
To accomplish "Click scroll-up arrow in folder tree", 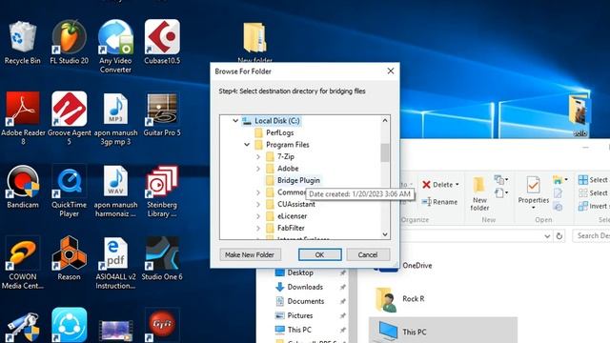I will [x=385, y=121].
